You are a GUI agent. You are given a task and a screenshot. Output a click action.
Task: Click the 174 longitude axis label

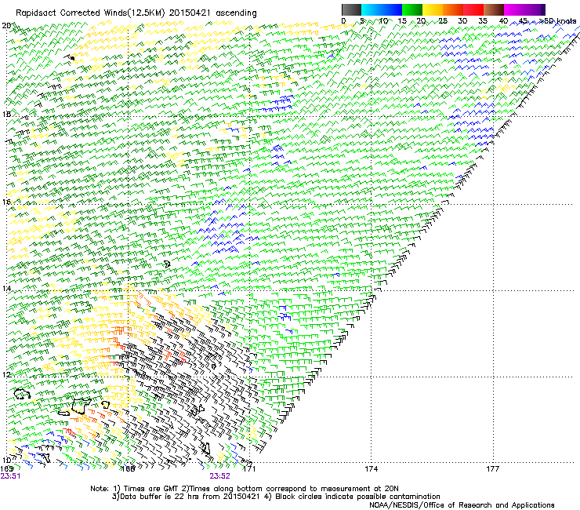[x=371, y=469]
